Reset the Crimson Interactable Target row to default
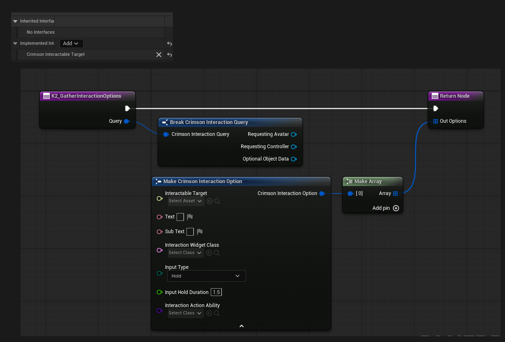This screenshot has width=505, height=342. tap(169, 55)
